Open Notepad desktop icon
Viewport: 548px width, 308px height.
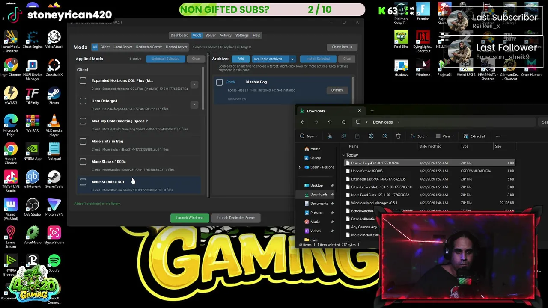click(x=54, y=151)
